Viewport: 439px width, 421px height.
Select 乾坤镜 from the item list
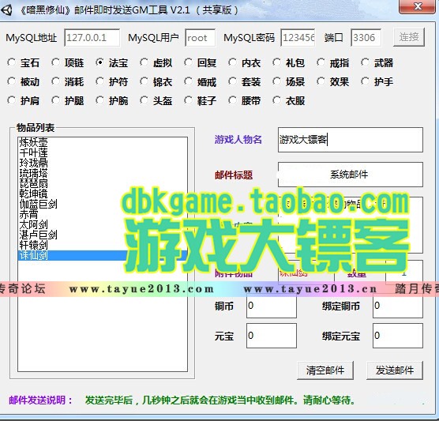(33, 194)
